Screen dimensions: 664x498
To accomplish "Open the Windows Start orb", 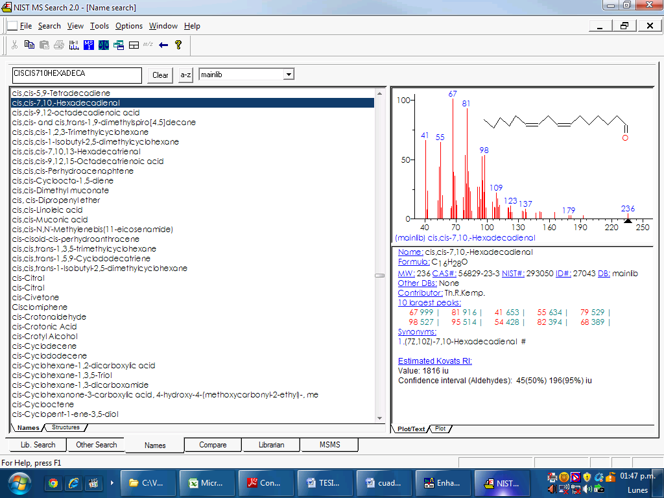I will (x=19, y=484).
